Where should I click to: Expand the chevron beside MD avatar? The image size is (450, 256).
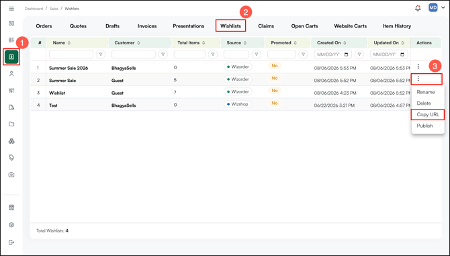pyautogui.click(x=443, y=8)
